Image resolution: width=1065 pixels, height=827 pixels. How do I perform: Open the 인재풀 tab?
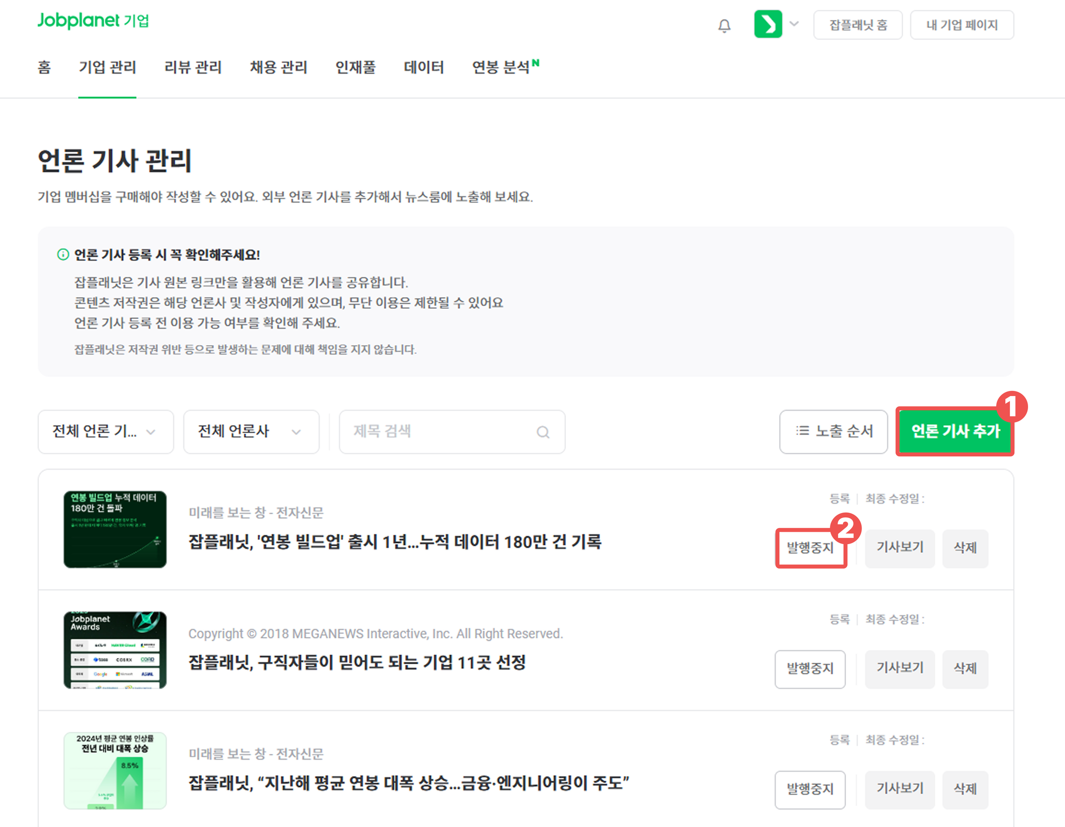tap(356, 68)
